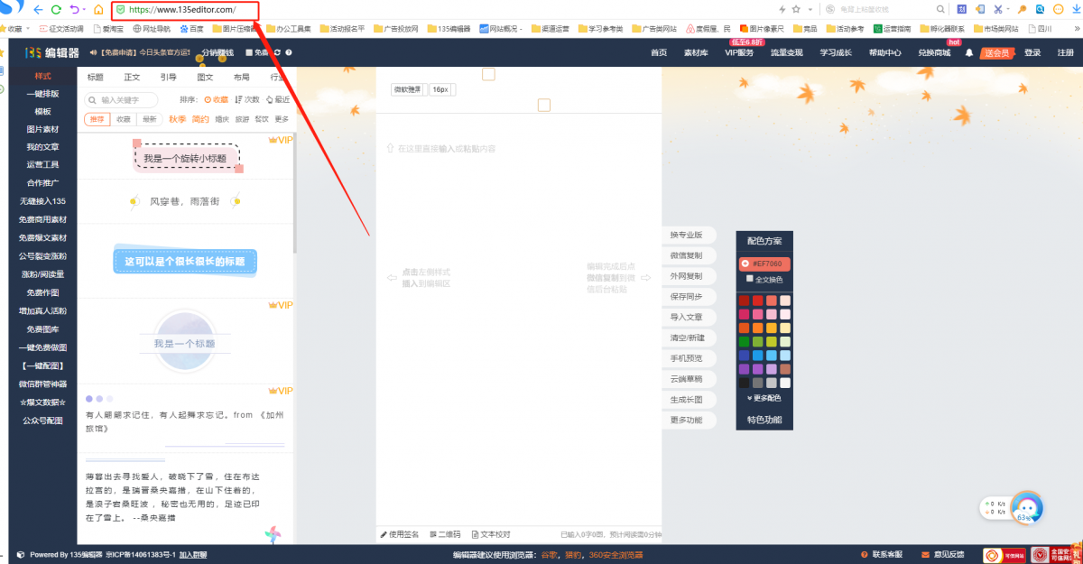Click the lightning speed-mode icon in the address bar
This screenshot has width=1083, height=564.
pyautogui.click(x=781, y=9)
